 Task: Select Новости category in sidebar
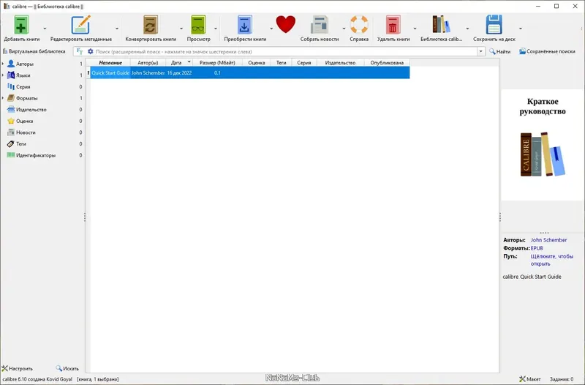pos(26,132)
